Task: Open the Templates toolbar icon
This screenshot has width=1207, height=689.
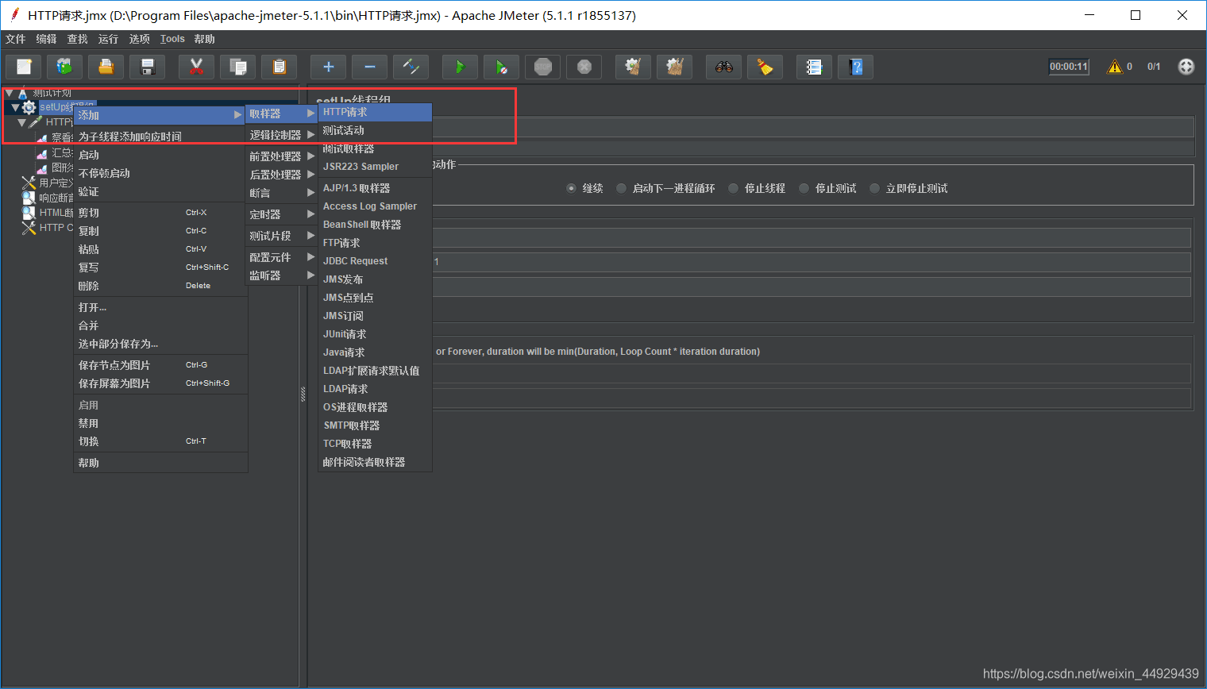Action: pyautogui.click(x=65, y=67)
